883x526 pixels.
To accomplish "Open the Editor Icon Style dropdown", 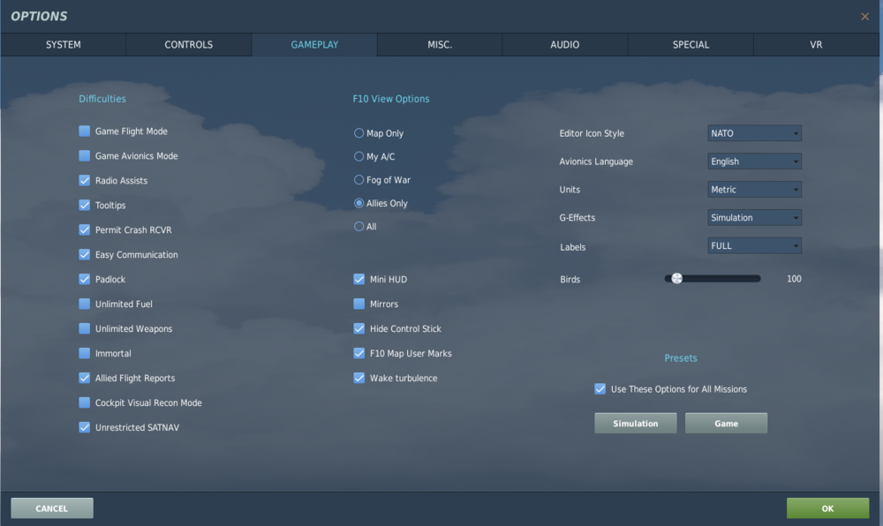I will point(754,132).
